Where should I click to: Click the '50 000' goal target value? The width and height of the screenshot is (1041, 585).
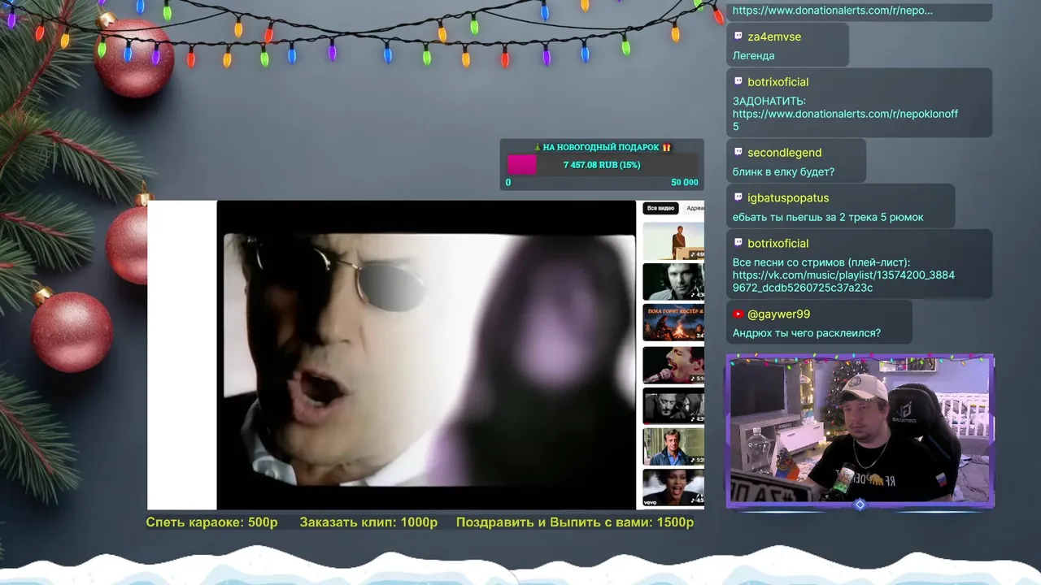pyautogui.click(x=685, y=182)
